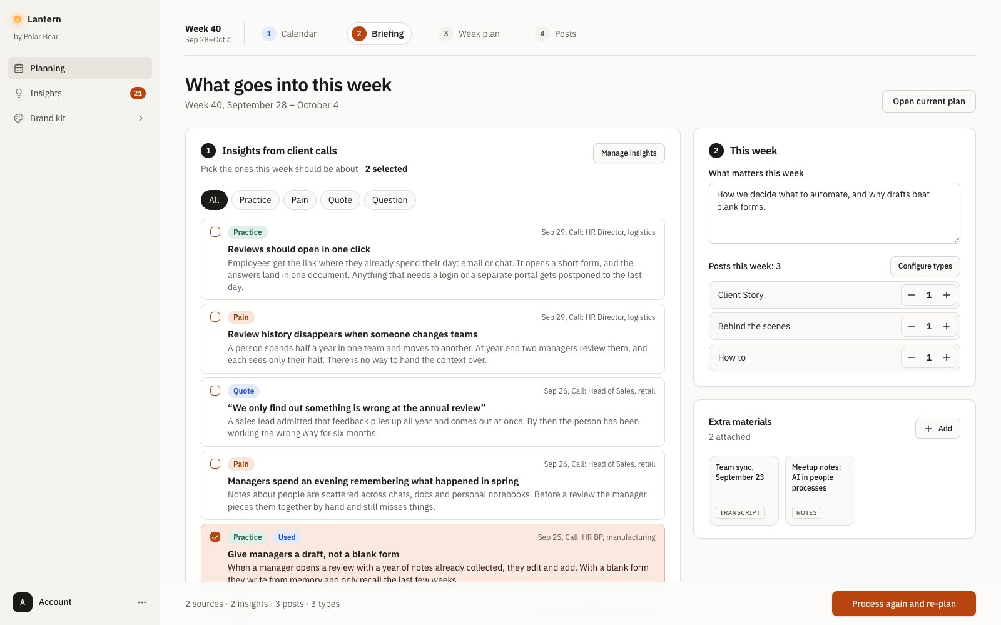Screen dimensions: 1001x625
Task: Uncheck 'Give managers a draft' insight
Action: [x=215, y=537]
